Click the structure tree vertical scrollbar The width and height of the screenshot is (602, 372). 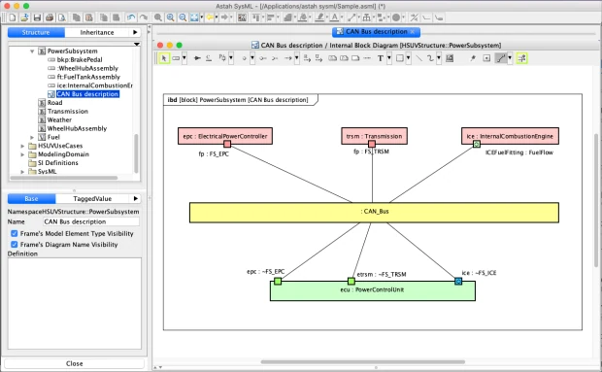136,153
